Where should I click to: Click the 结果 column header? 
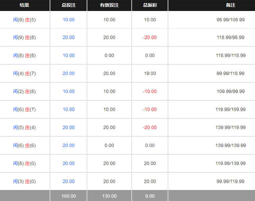(24, 5)
